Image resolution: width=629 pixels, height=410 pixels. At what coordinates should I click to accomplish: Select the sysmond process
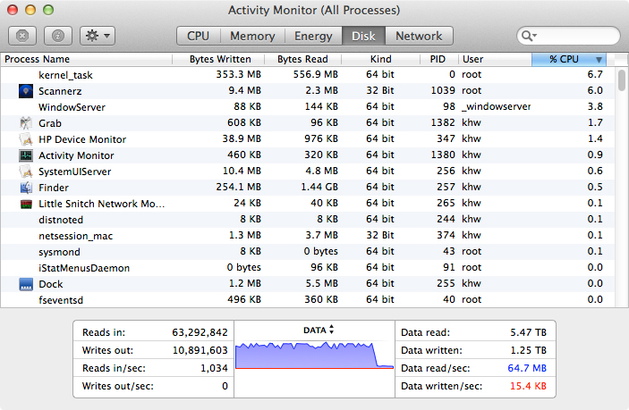coord(307,251)
